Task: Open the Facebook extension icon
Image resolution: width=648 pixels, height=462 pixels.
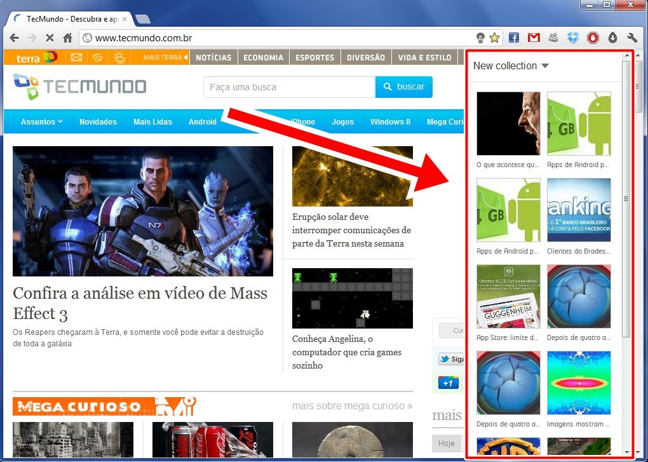Action: [514, 38]
